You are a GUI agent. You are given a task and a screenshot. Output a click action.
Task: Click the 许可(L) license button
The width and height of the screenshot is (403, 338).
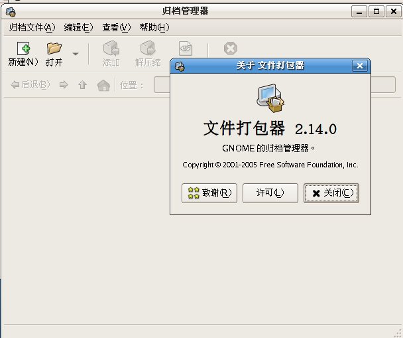tap(270, 193)
